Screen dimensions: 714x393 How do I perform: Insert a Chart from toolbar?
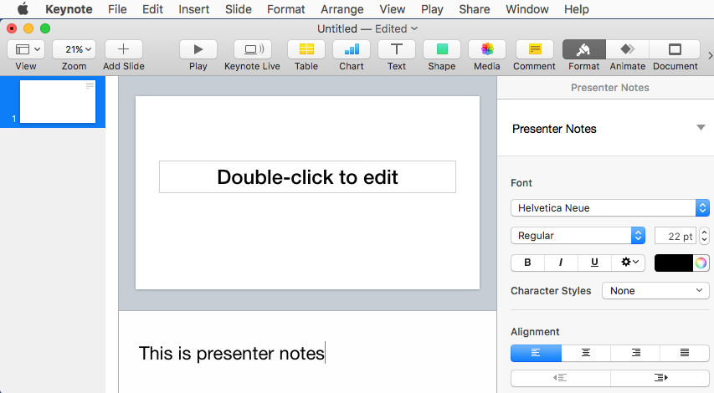(x=351, y=49)
